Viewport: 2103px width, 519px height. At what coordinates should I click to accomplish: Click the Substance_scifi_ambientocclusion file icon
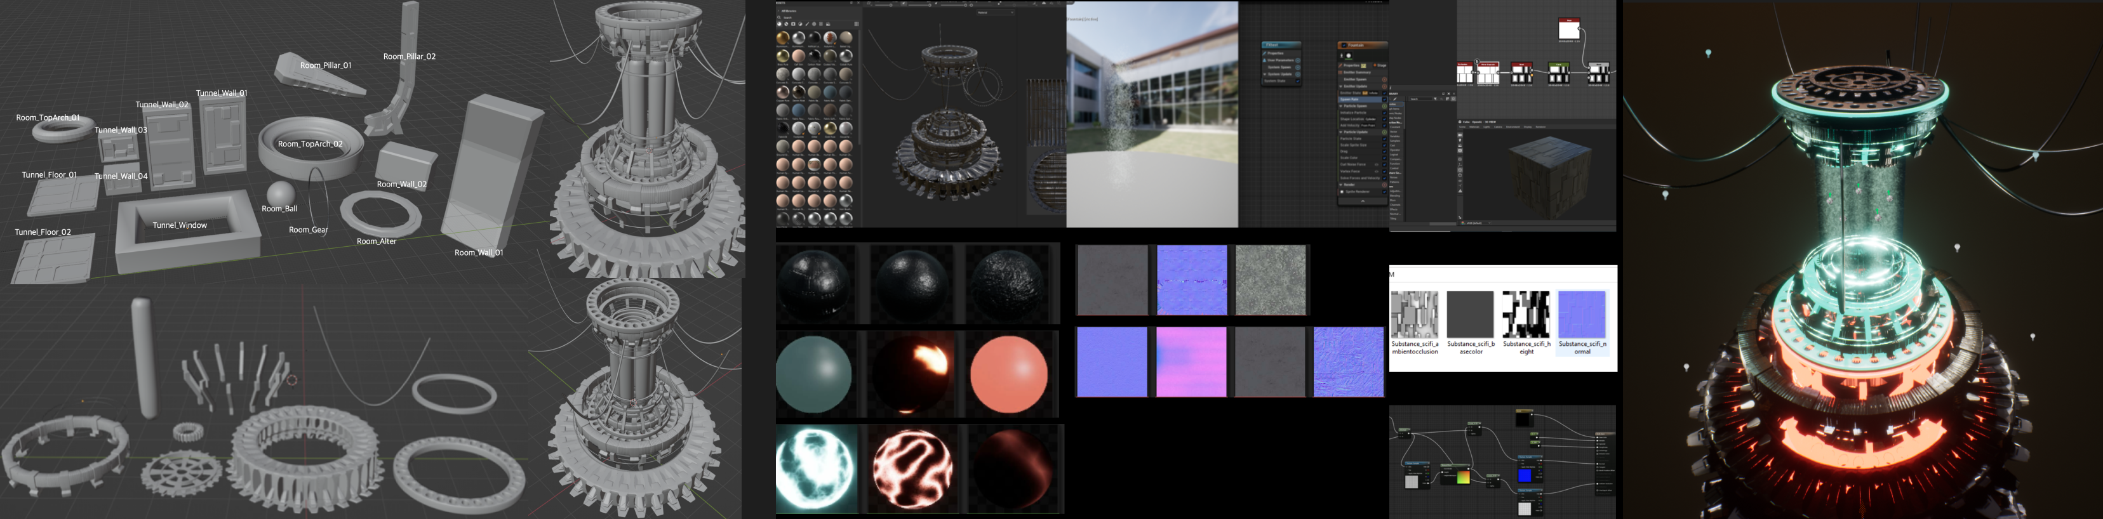(x=1414, y=315)
